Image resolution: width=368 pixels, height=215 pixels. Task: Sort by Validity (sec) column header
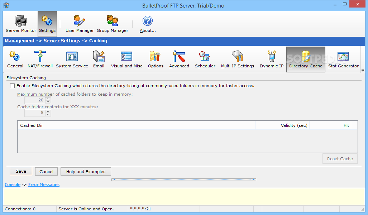283,125
